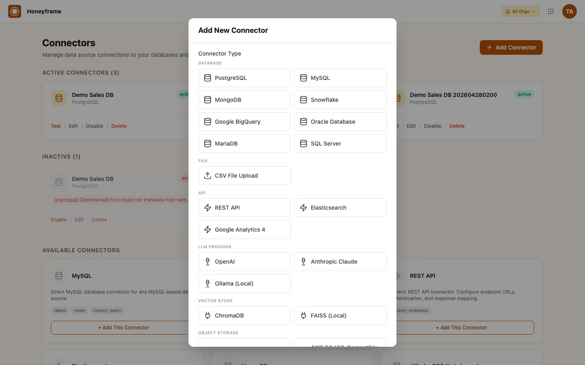Choose REST API connector type in dialog
The width and height of the screenshot is (585, 365).
tap(245, 208)
